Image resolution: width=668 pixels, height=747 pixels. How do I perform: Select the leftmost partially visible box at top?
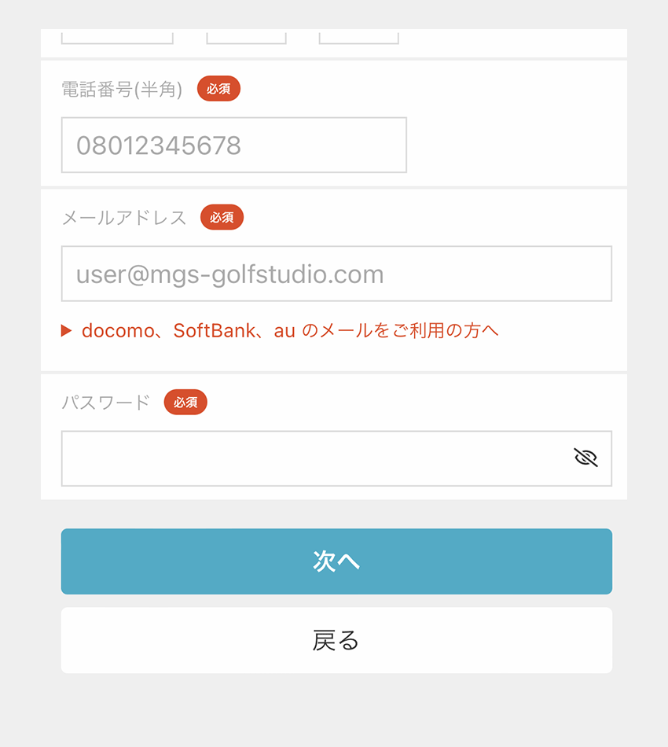click(117, 37)
